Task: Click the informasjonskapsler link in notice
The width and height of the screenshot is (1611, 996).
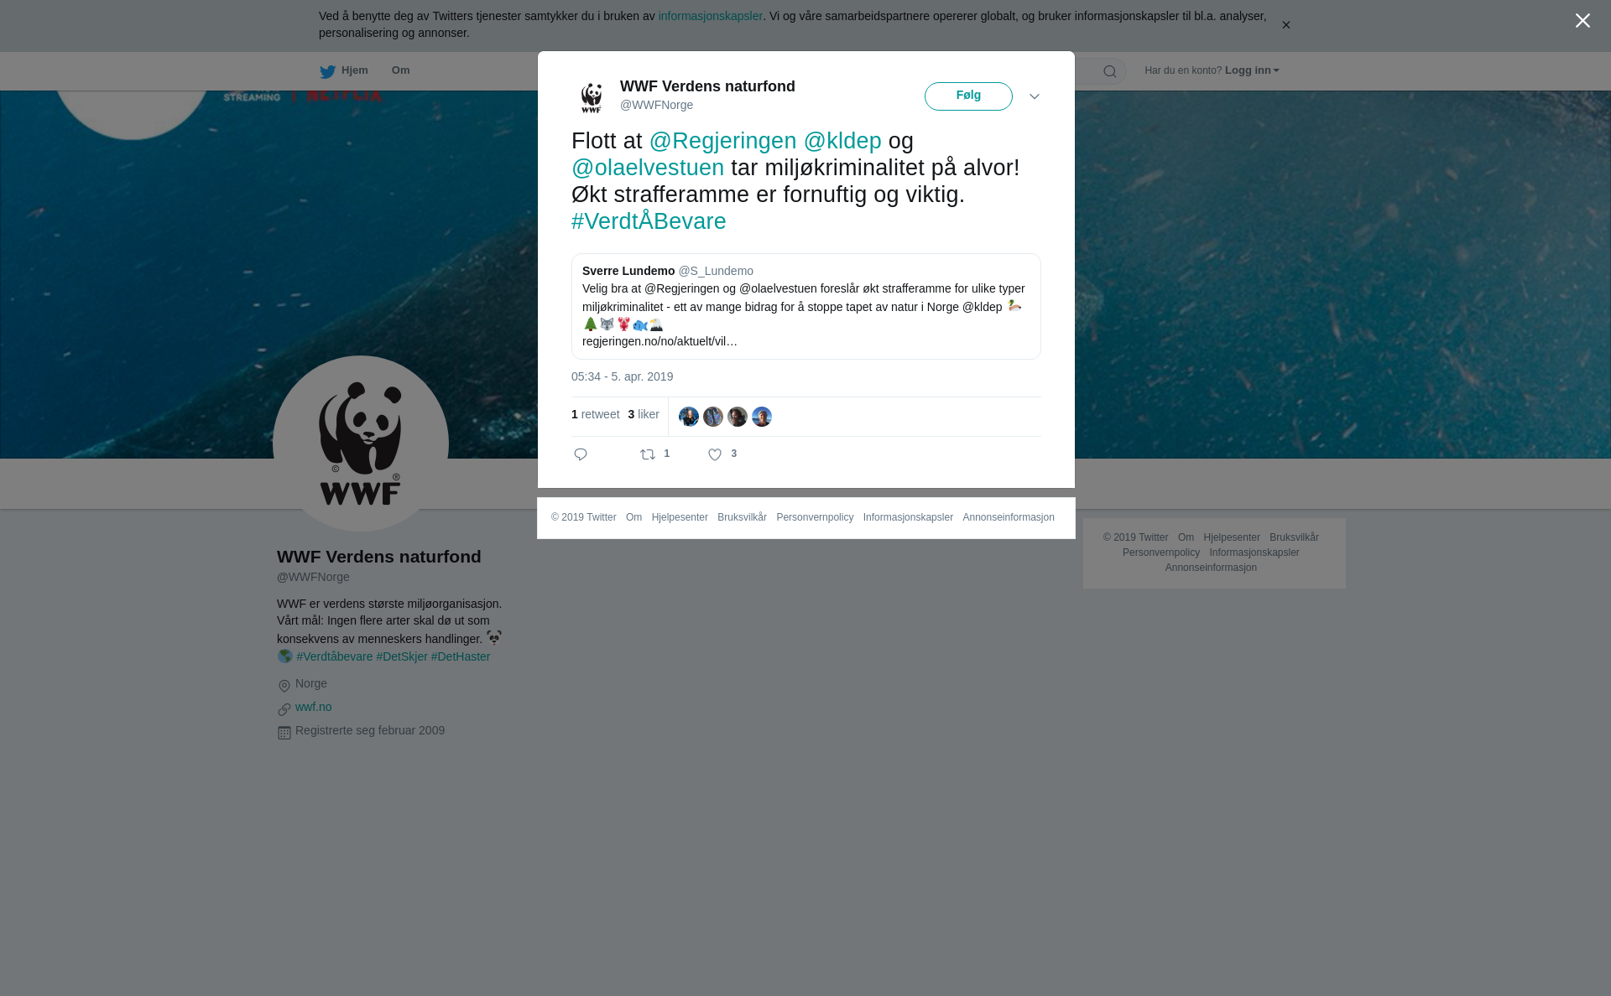Action: pos(710,16)
